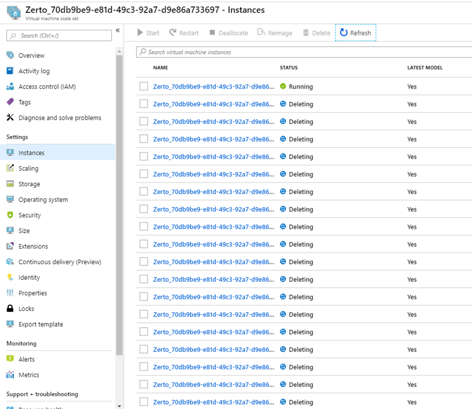Click the Storage icon in sidebar
Image resolution: width=472 pixels, height=409 pixels.
(10, 184)
